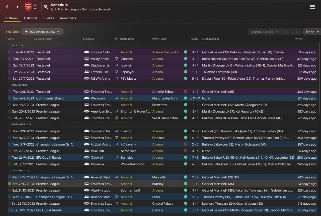Open the TCS Schedule View dropdown
Image resolution: width=321 pixels, height=216 pixels.
43,32
